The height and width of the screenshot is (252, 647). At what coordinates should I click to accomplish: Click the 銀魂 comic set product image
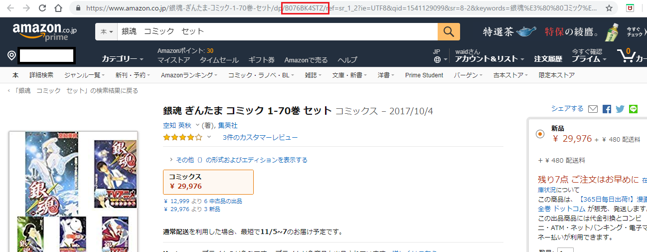coord(74,192)
